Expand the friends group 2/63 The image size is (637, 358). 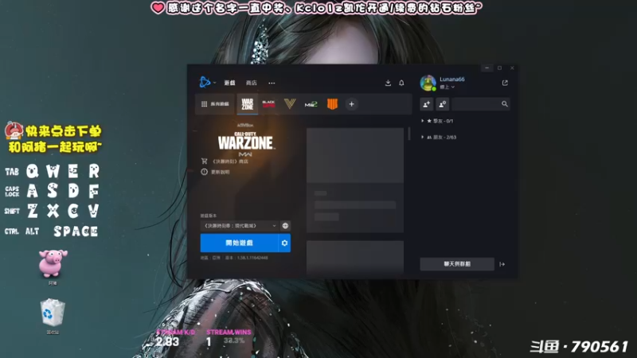pyautogui.click(x=439, y=137)
